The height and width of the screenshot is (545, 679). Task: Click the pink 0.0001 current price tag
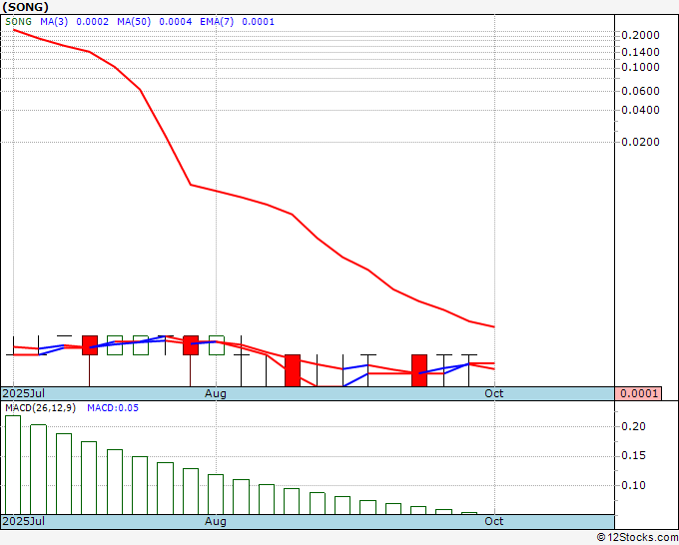pyautogui.click(x=638, y=393)
